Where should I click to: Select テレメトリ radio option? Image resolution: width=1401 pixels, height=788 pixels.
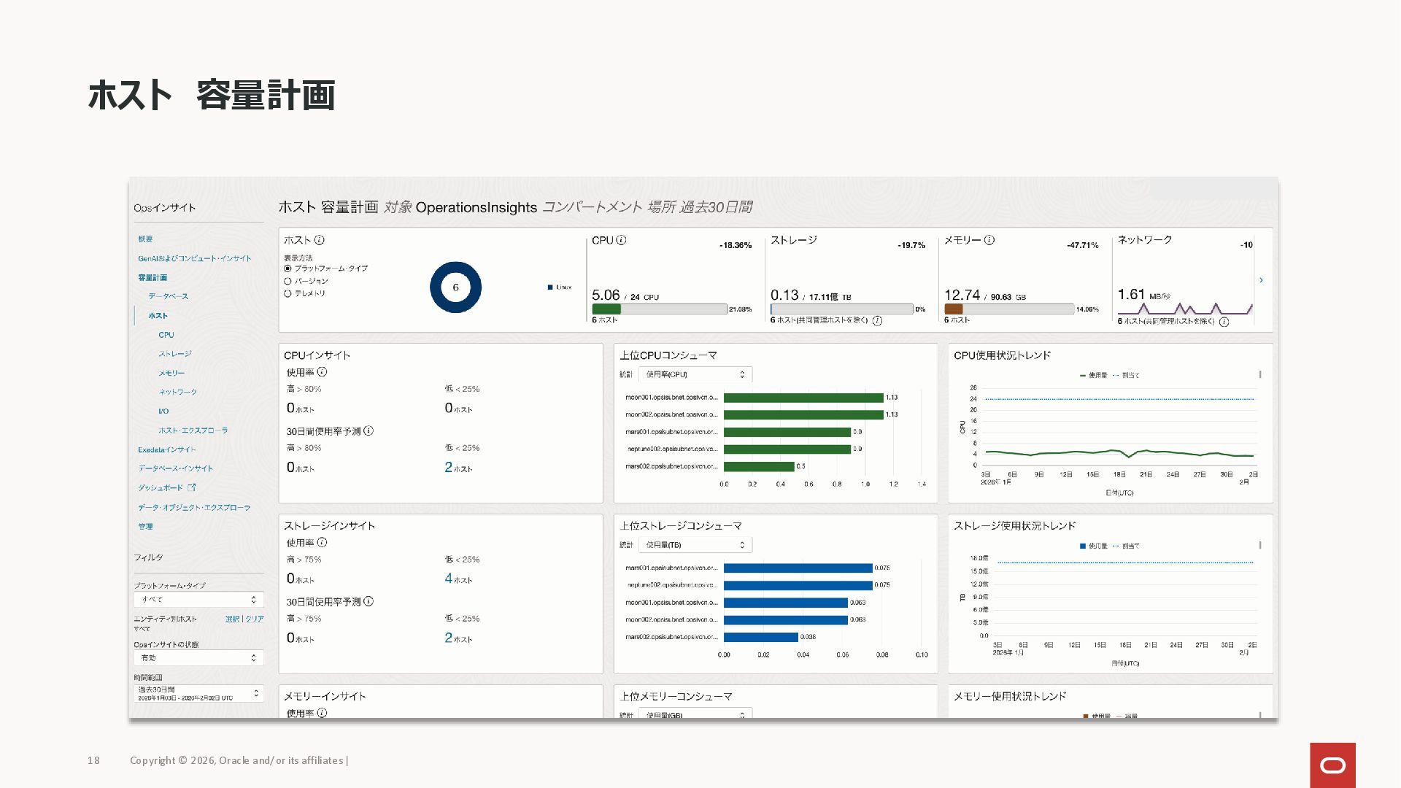coord(288,293)
